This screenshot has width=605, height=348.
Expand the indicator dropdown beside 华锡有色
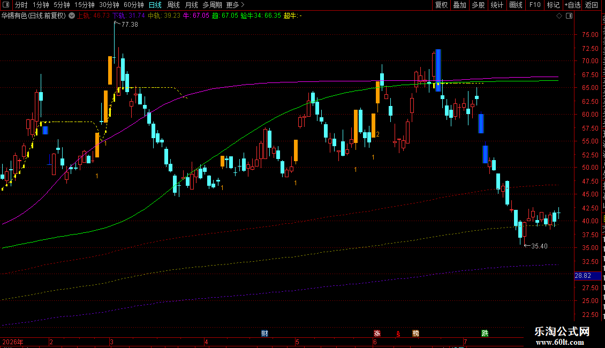pos(72,16)
